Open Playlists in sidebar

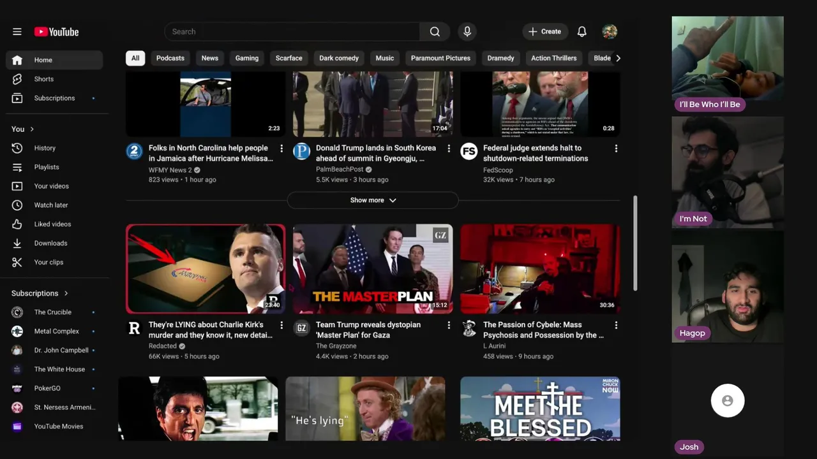coord(54,167)
